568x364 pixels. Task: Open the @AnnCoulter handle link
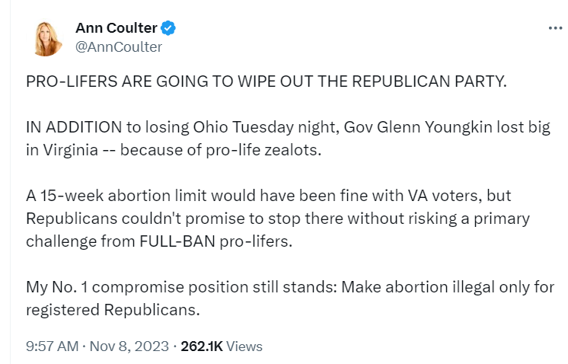point(119,47)
